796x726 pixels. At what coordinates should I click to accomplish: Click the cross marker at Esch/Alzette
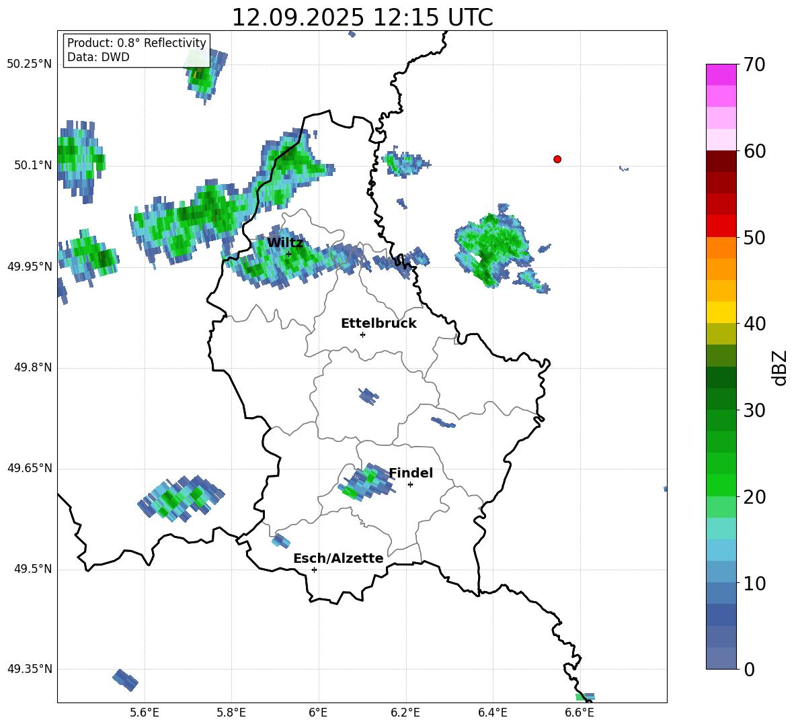tap(314, 570)
